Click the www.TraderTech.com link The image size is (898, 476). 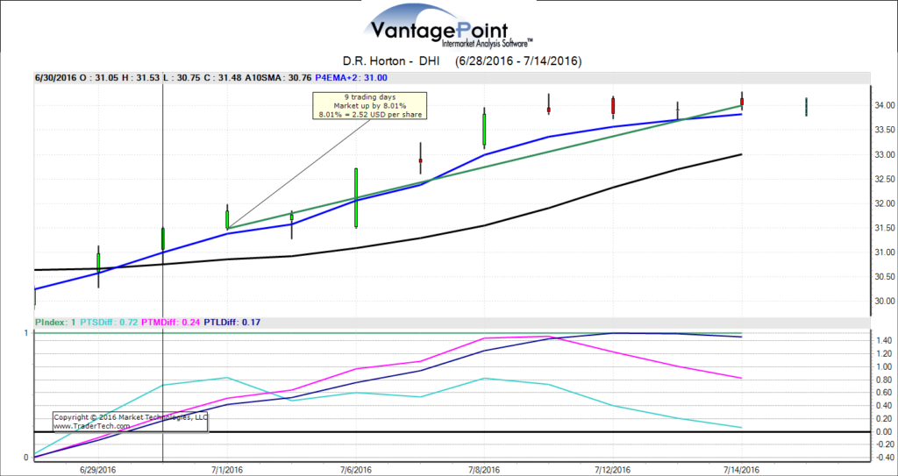[92, 426]
